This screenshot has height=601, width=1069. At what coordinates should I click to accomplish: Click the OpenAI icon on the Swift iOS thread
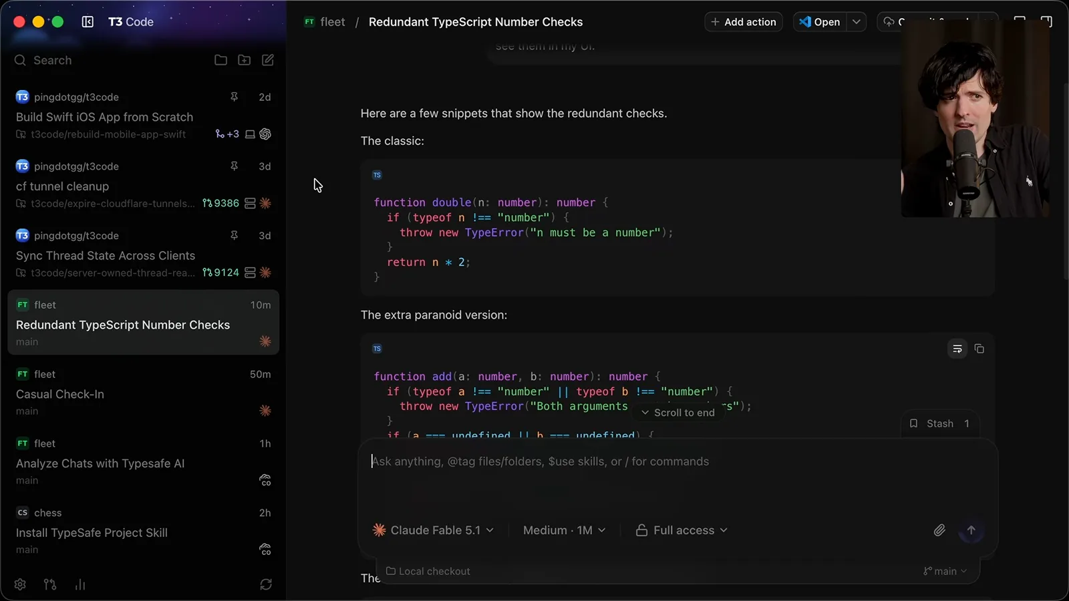[x=265, y=134]
